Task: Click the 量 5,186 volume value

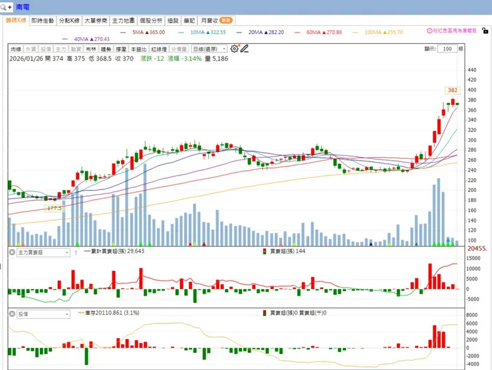Action: click(x=217, y=58)
